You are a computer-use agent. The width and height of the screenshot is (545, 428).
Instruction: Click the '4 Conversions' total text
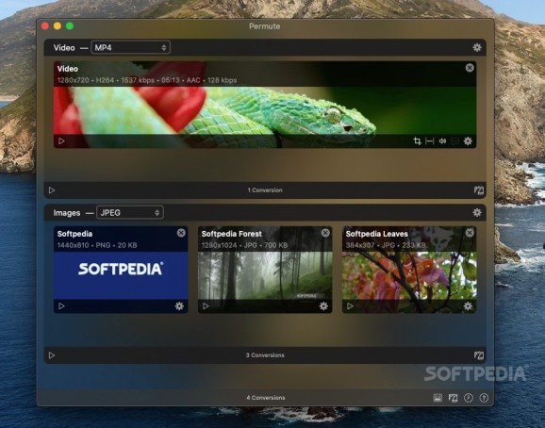(266, 398)
